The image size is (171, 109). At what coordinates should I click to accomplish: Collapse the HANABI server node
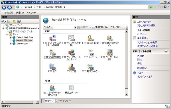tap(3, 28)
